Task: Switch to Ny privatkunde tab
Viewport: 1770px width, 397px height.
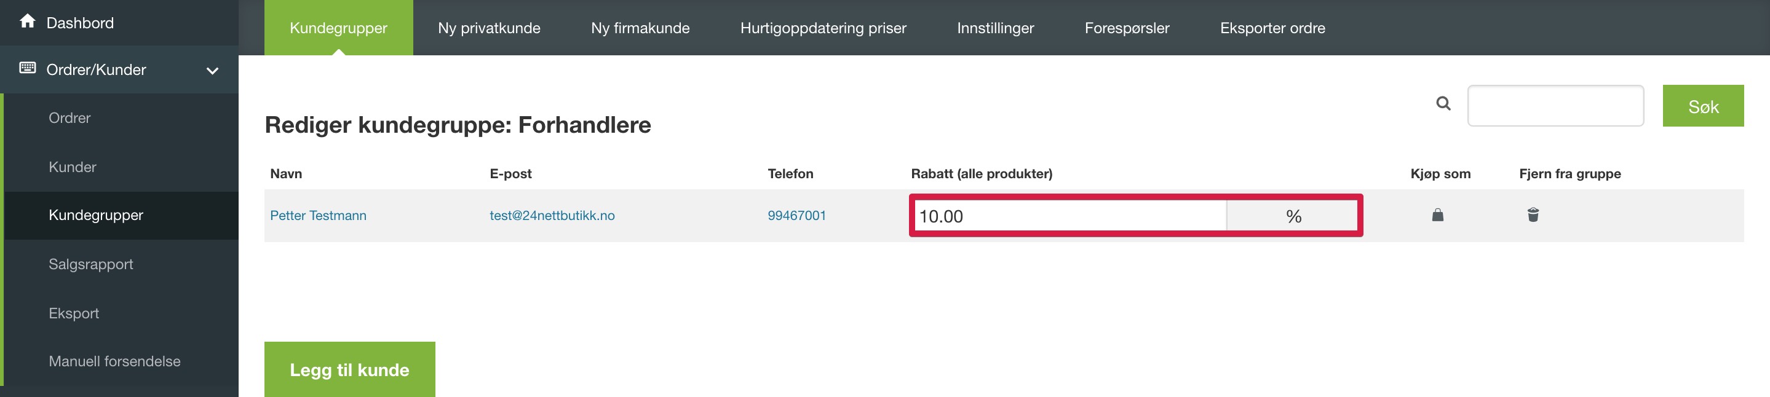Action: [x=489, y=28]
